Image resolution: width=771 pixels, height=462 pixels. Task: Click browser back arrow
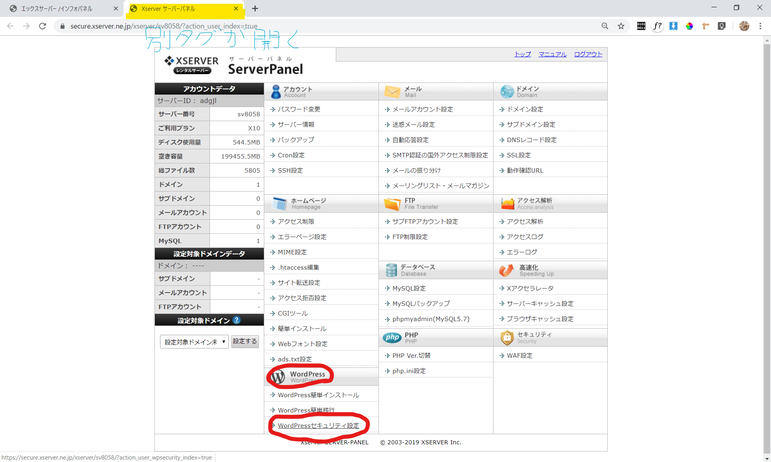coord(10,26)
